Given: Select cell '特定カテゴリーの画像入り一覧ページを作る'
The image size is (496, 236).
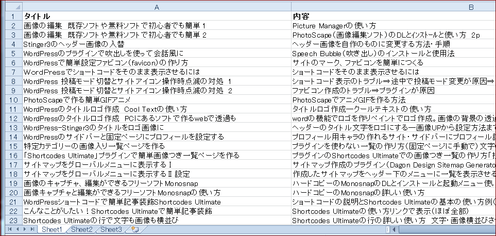Looking at the screenshot, I should [x=157, y=146].
